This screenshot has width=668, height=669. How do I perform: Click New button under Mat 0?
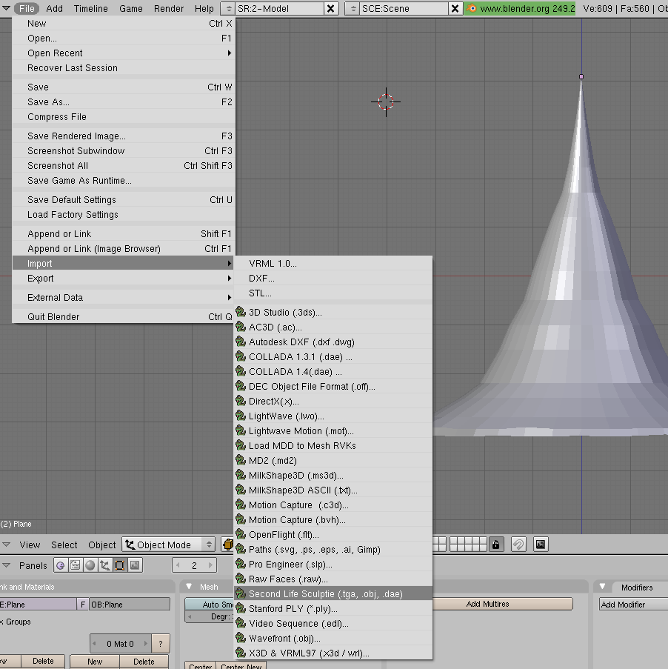coord(95,662)
